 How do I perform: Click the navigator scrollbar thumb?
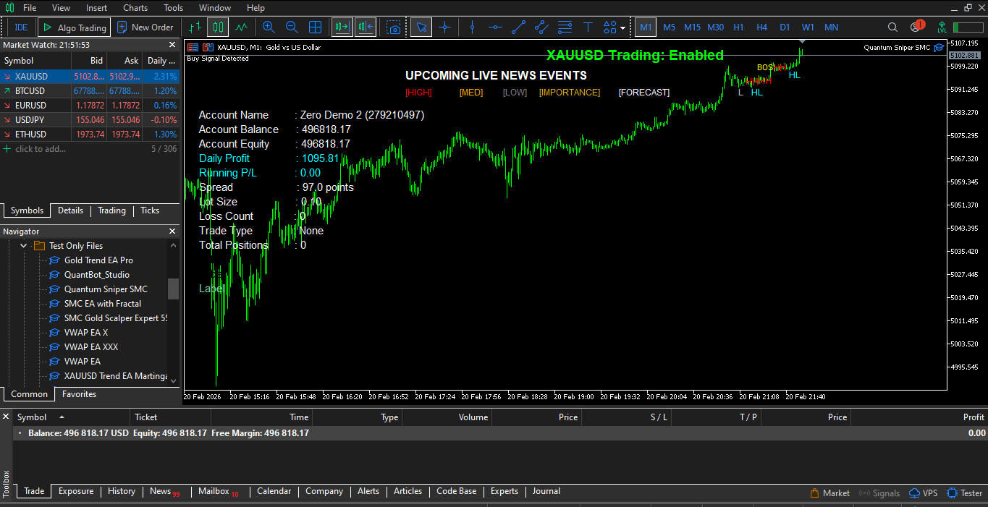[x=173, y=289]
